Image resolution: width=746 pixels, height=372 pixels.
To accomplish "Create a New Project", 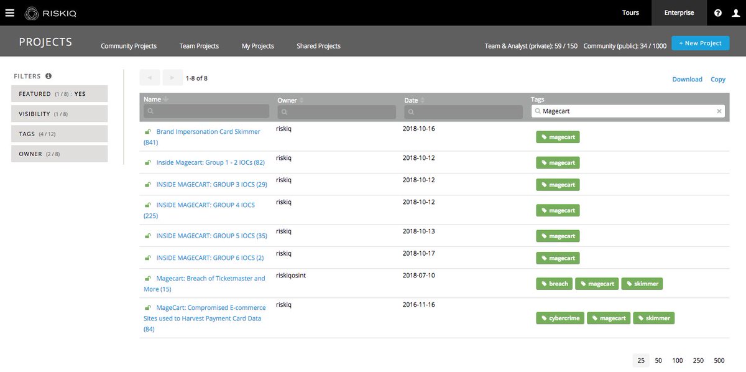I will pyautogui.click(x=701, y=44).
